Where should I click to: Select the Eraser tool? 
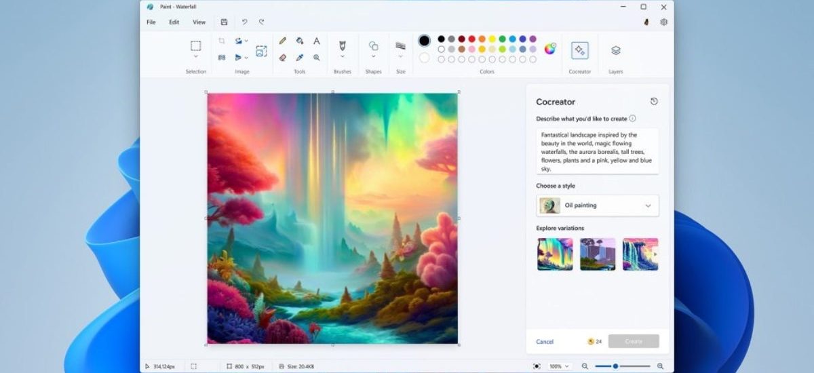pos(283,58)
